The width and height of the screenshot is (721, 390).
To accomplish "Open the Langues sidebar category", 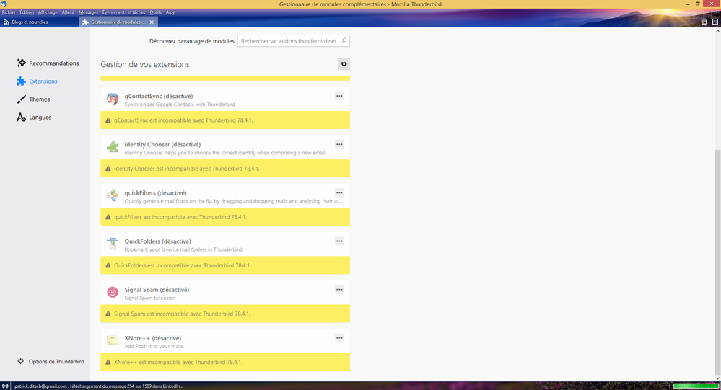I will [34, 117].
